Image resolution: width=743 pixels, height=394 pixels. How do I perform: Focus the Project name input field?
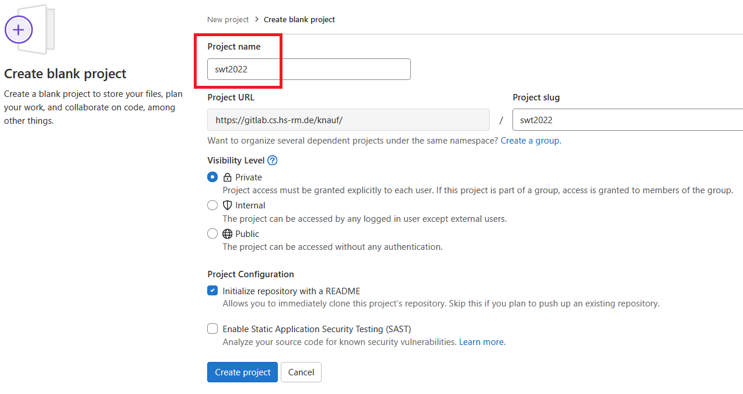(x=309, y=69)
